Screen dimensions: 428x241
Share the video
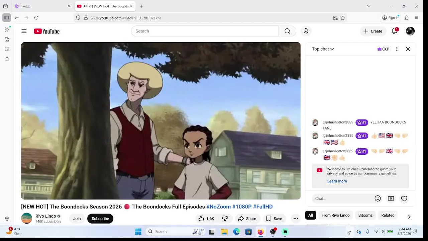click(247, 219)
